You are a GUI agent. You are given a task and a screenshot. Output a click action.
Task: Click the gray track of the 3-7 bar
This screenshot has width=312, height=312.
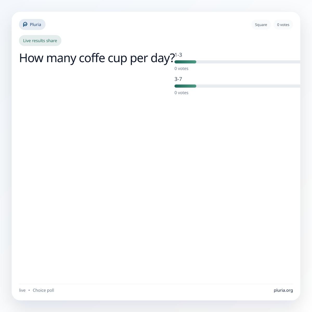pos(247,86)
